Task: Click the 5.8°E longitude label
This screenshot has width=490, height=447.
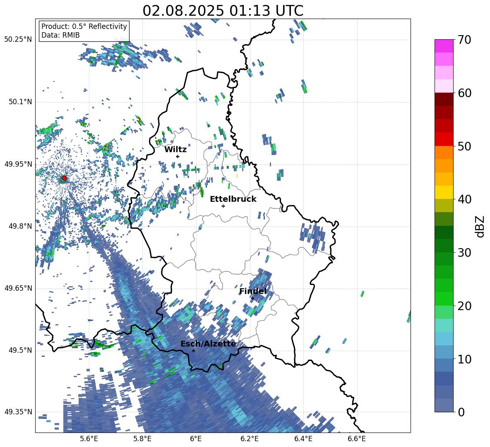Action: pyautogui.click(x=142, y=439)
